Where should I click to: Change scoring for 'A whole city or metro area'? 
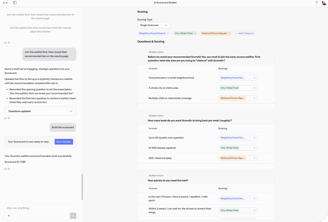click(237, 88)
